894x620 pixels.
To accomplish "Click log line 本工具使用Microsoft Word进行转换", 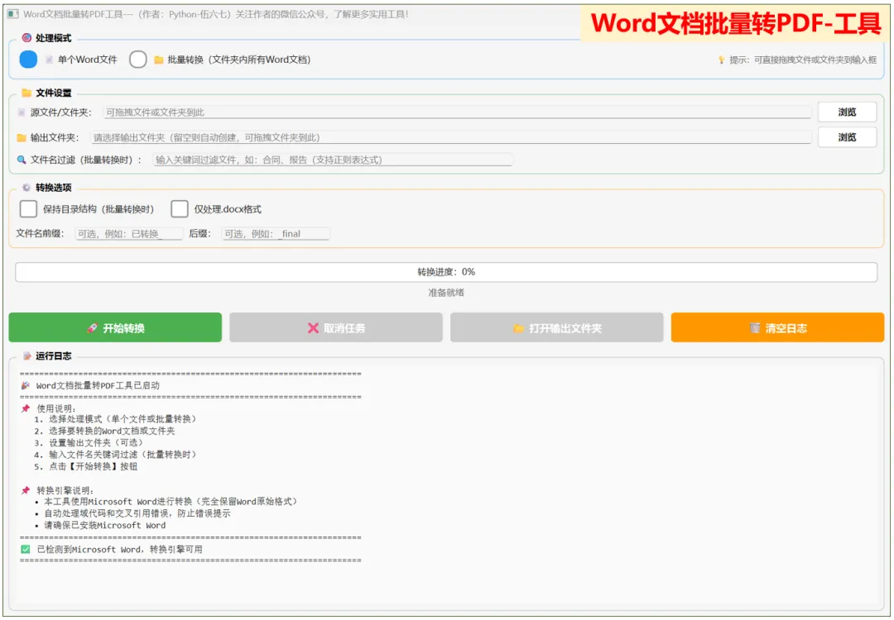I will 171,502.
